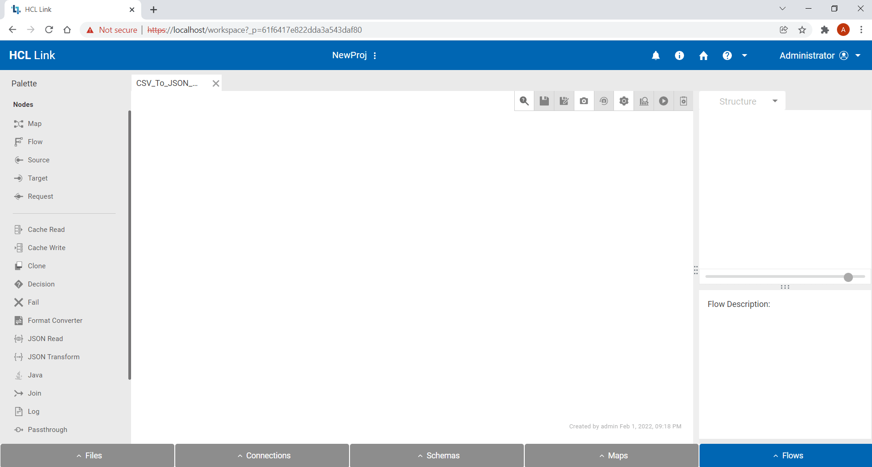Open the notifications bell
Image resolution: width=872 pixels, height=467 pixels.
click(655, 55)
